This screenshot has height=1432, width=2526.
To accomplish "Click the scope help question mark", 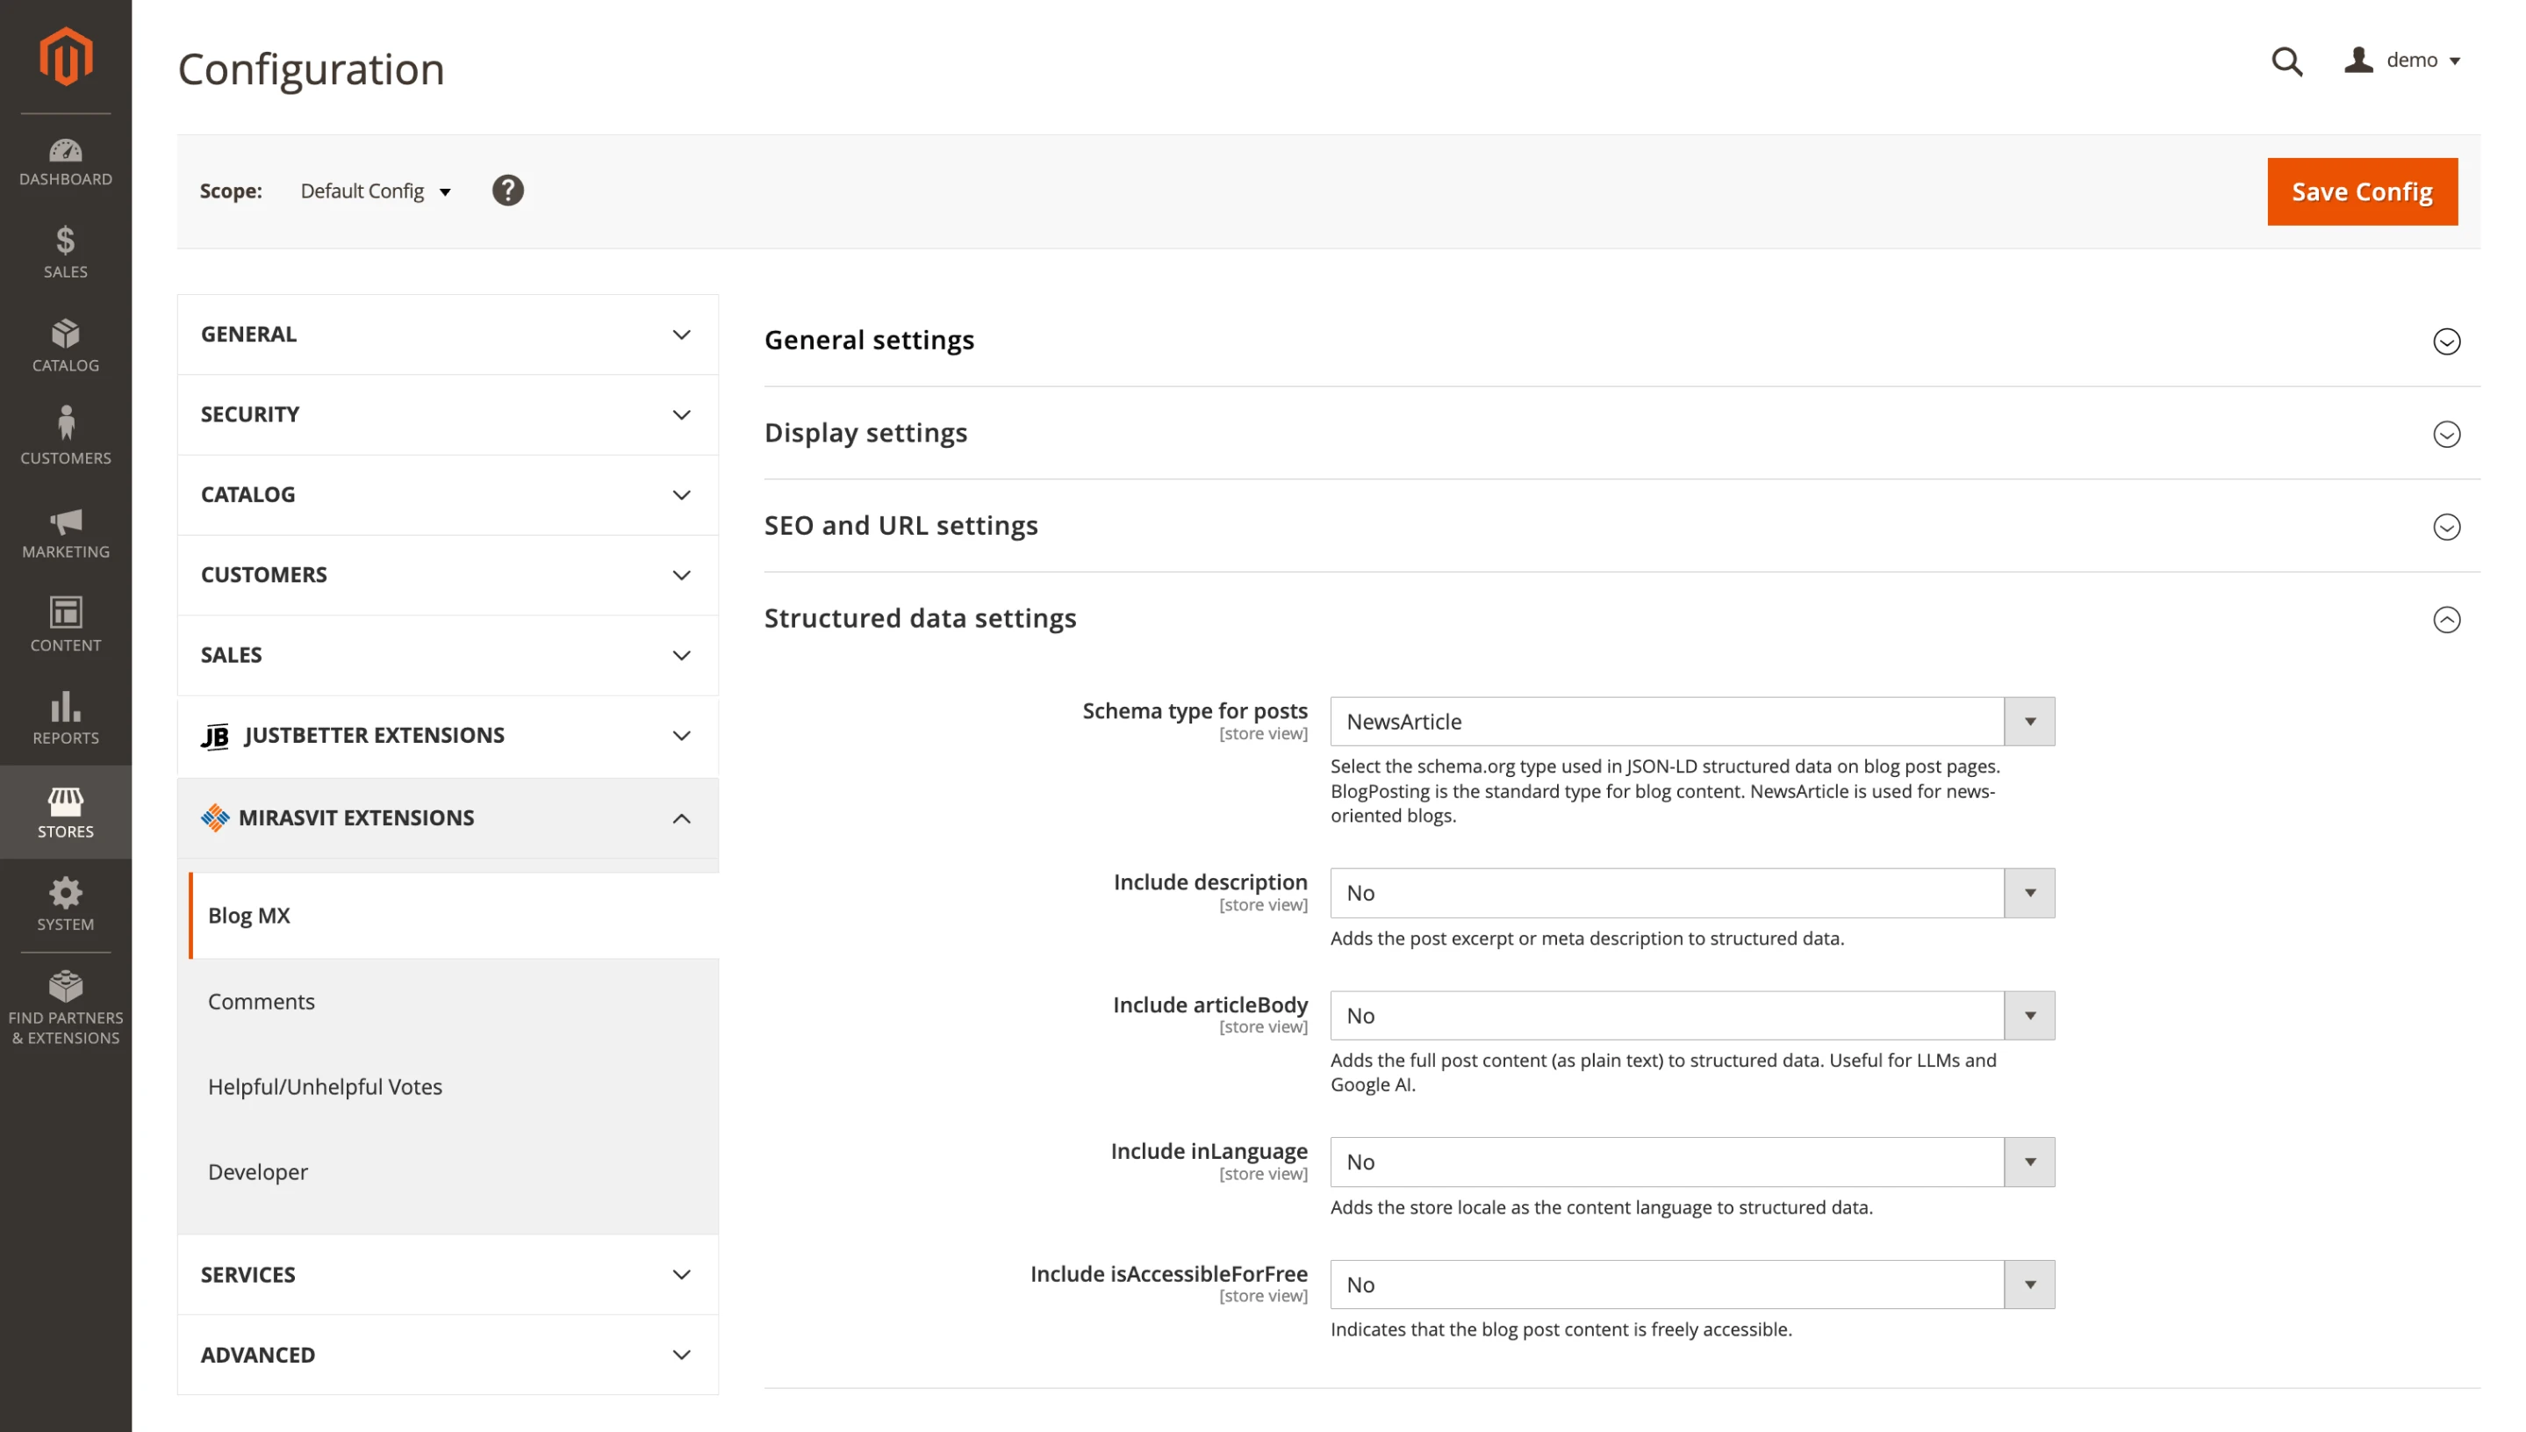I will (507, 190).
